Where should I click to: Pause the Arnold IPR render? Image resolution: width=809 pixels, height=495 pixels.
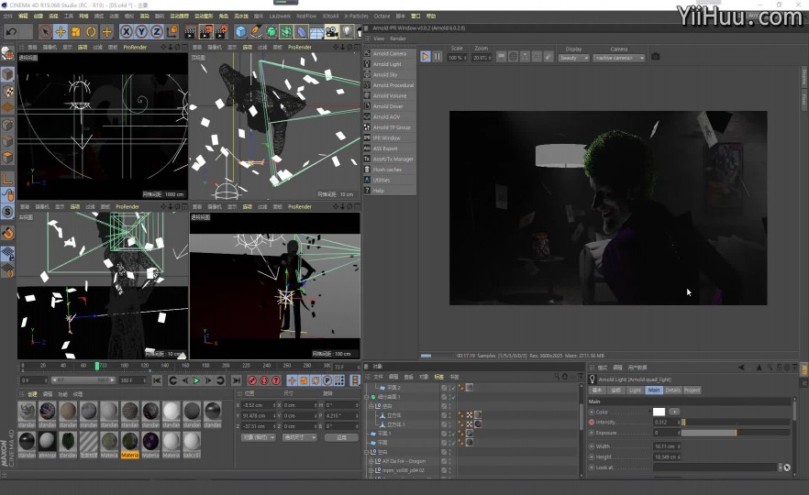click(x=437, y=57)
